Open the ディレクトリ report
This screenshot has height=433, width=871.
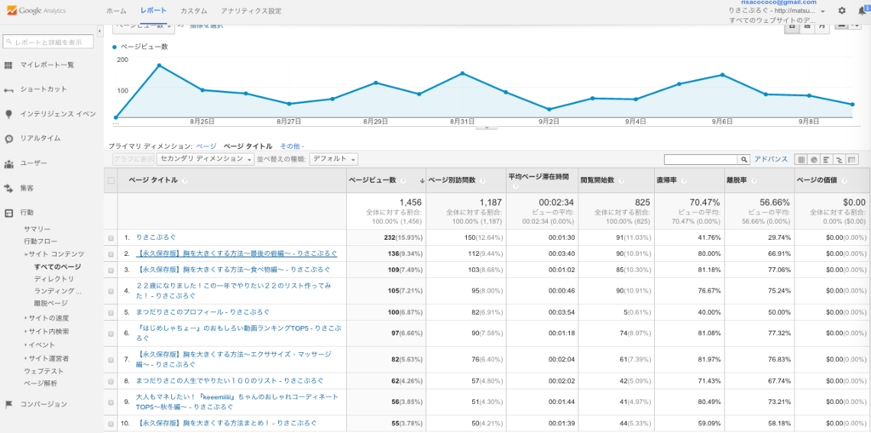[x=54, y=278]
